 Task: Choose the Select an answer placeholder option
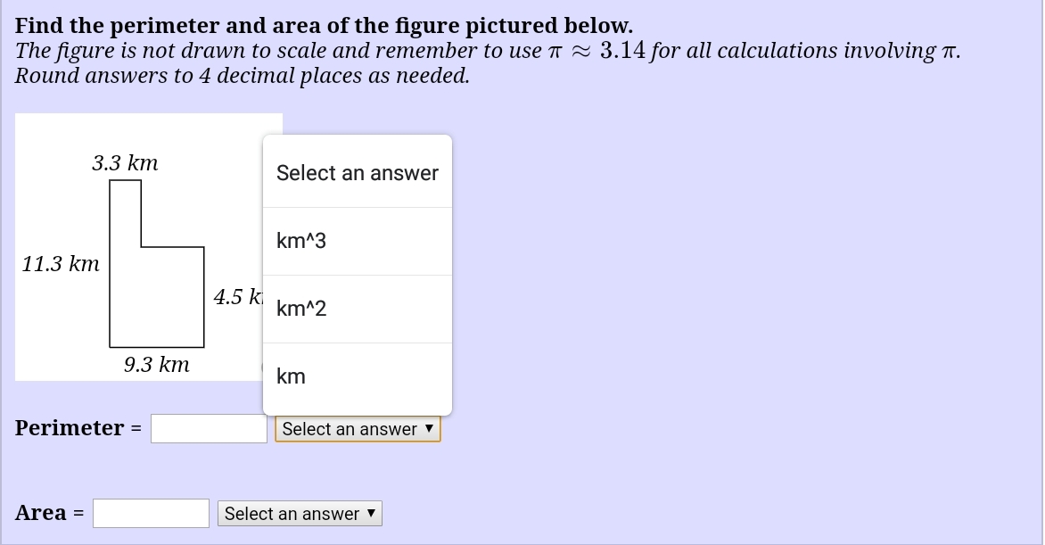tap(357, 172)
